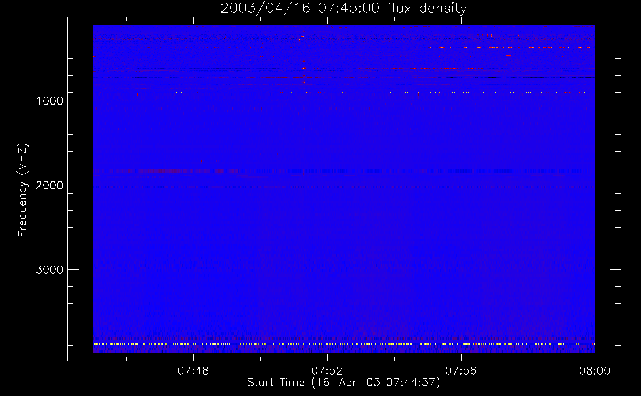
Task: Click the 08:00 time axis label
Action: point(595,371)
